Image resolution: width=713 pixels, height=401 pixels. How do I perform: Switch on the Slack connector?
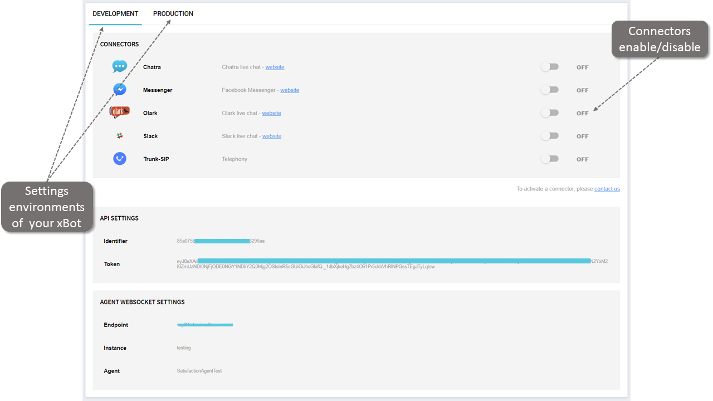[x=550, y=136]
